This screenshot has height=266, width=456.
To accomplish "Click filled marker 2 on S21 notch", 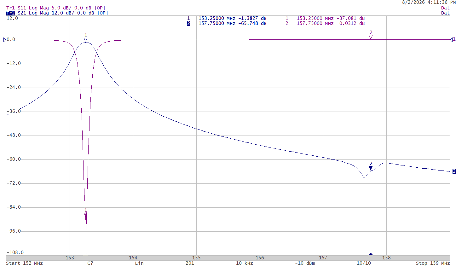I will tap(371, 168).
